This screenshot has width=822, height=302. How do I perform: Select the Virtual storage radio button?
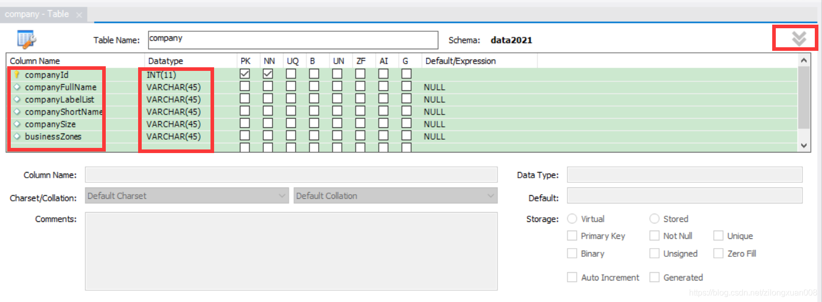point(572,219)
